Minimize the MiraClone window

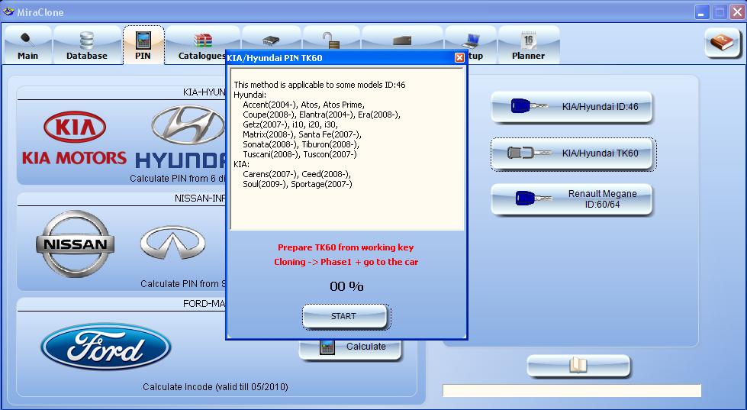point(701,12)
